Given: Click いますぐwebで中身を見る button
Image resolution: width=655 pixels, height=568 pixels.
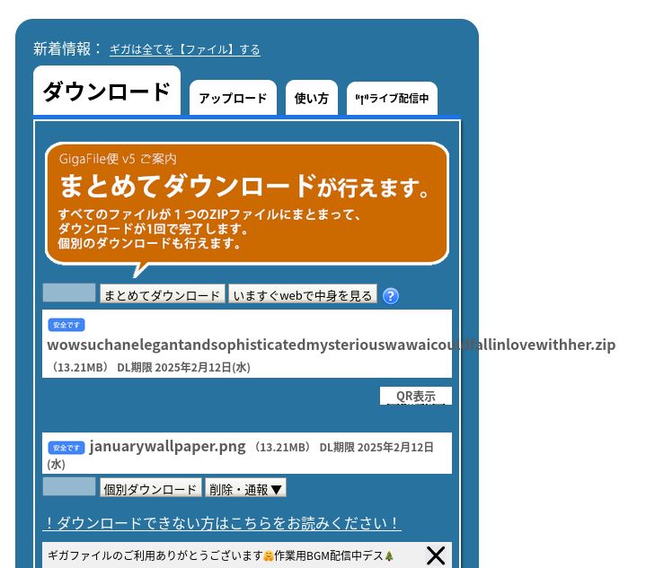Looking at the screenshot, I should click(303, 294).
